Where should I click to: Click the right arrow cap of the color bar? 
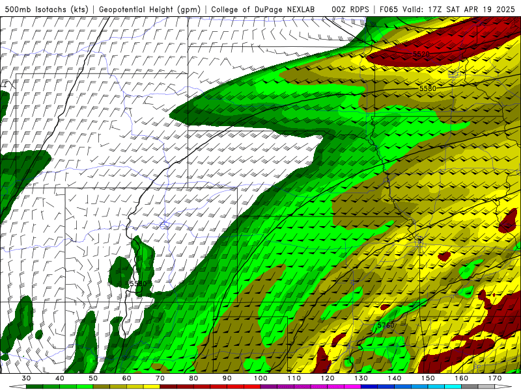pyautogui.click(x=503, y=387)
